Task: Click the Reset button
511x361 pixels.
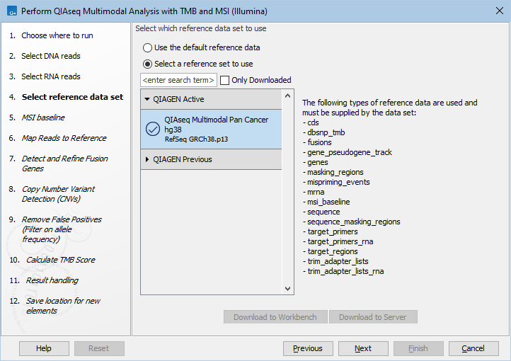Action: (99, 348)
